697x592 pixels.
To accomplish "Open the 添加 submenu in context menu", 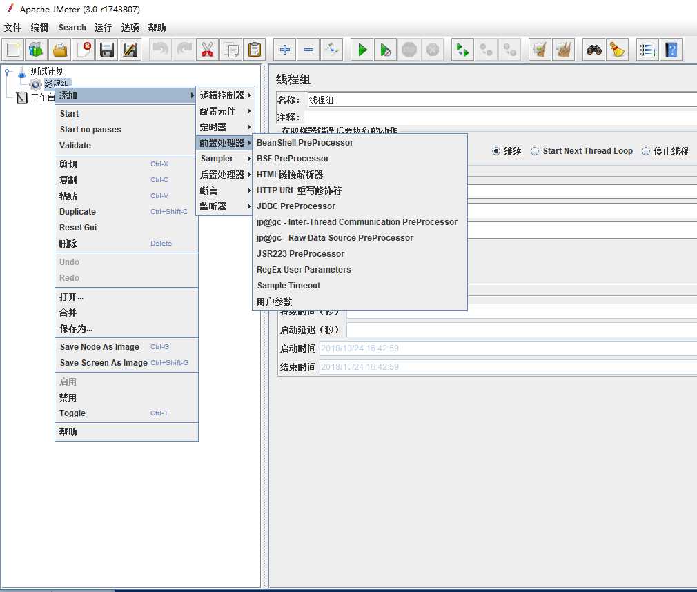I will coord(126,95).
